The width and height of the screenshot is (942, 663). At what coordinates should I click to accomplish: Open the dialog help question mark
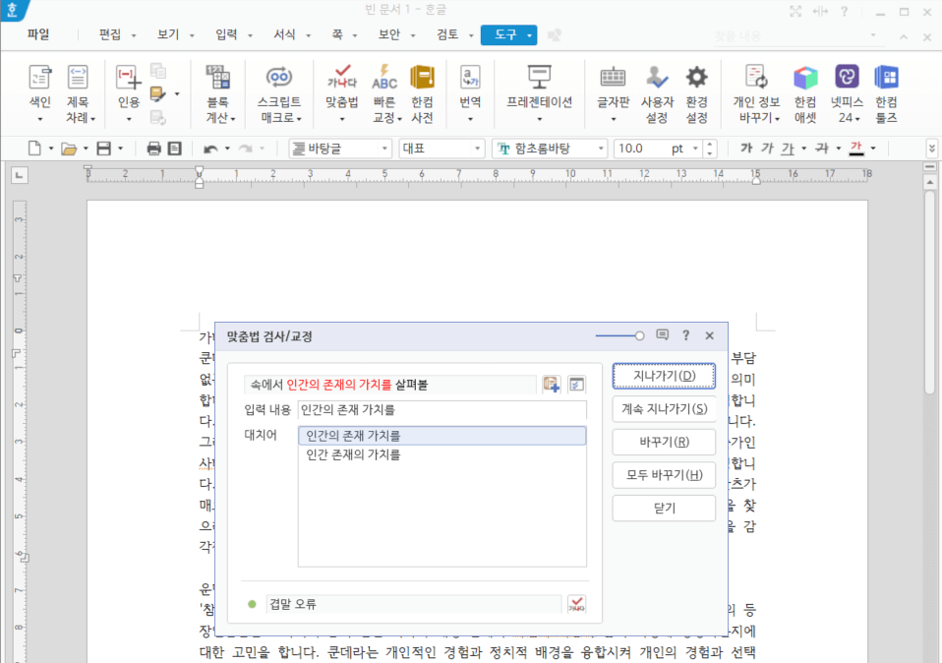pyautogui.click(x=686, y=334)
